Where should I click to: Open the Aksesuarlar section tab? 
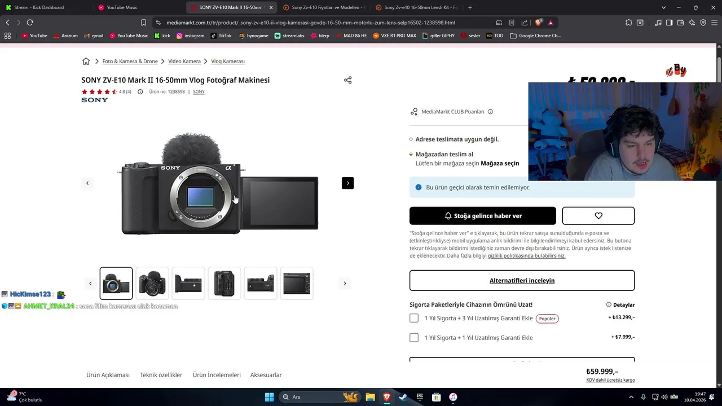pyautogui.click(x=266, y=375)
